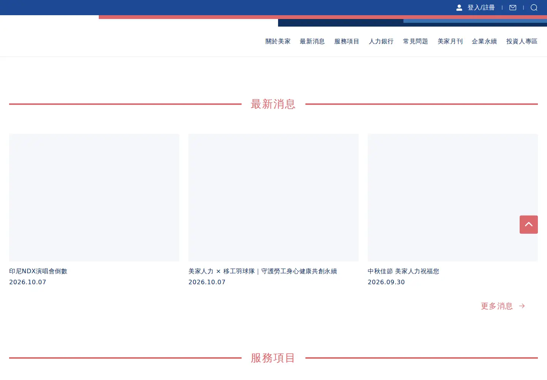This screenshot has height=380, width=547.
Task: Click date 2026.09.30
Action: (x=386, y=282)
